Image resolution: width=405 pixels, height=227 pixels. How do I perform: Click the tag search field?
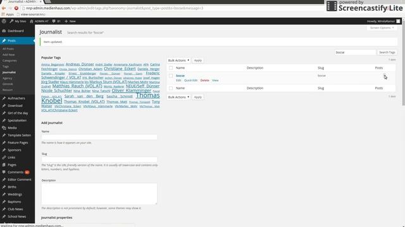(x=356, y=52)
